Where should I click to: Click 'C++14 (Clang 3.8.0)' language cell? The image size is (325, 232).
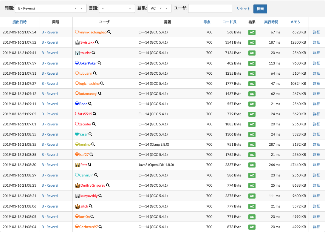tap(154, 145)
